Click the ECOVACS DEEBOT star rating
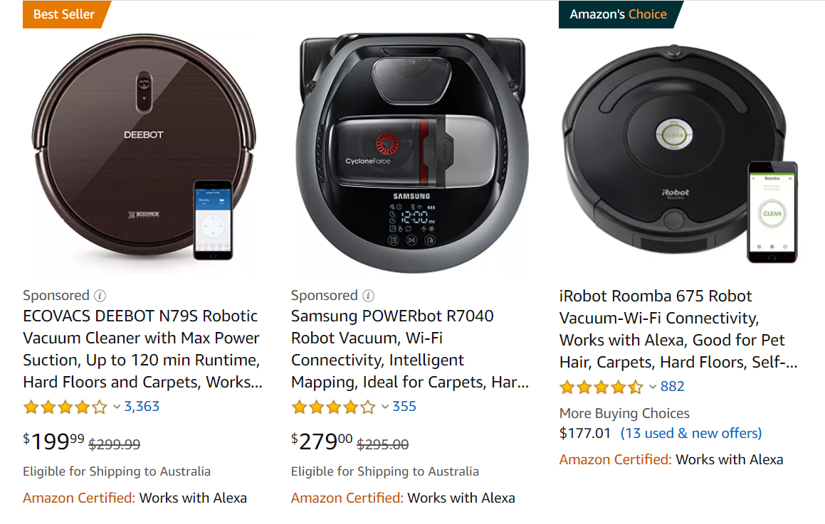The image size is (825, 524). [x=65, y=407]
